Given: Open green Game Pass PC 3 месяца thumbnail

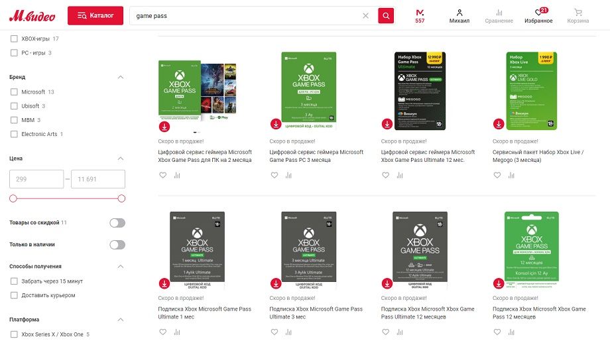Looking at the screenshot, I should [x=309, y=90].
